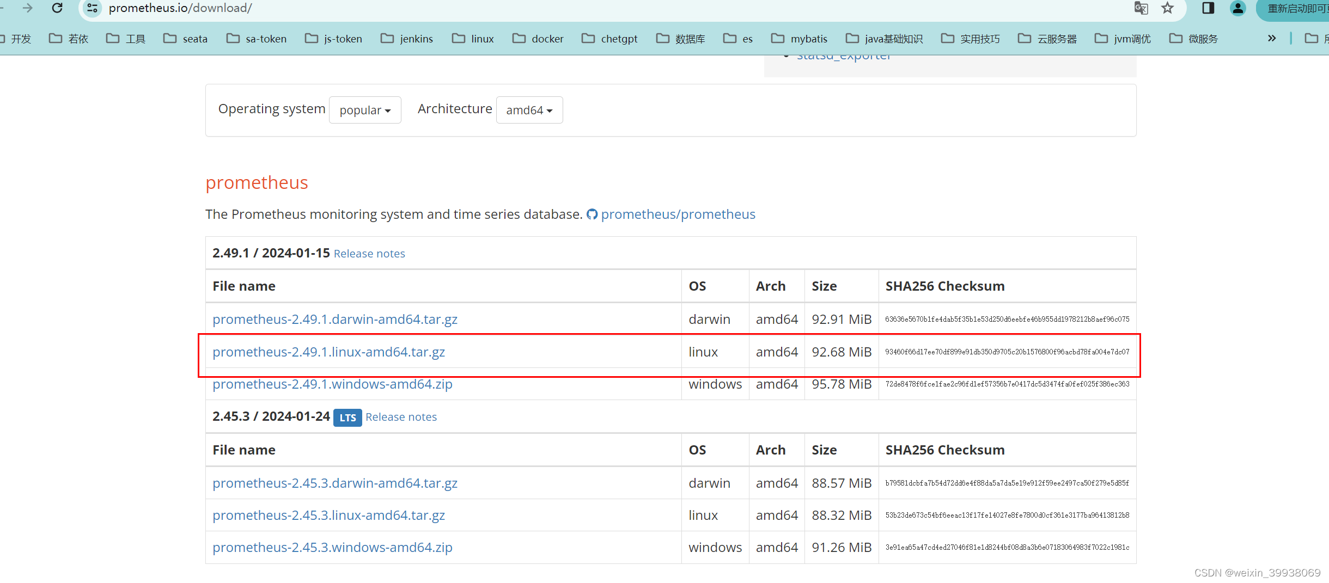Image resolution: width=1329 pixels, height=583 pixels.
Task: Open the jvm调优 bookmark folder
Action: pyautogui.click(x=1123, y=39)
